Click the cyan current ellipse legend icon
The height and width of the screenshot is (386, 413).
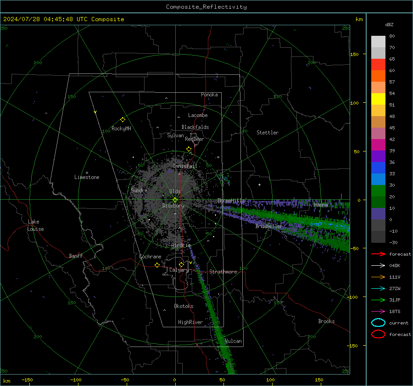(378, 323)
